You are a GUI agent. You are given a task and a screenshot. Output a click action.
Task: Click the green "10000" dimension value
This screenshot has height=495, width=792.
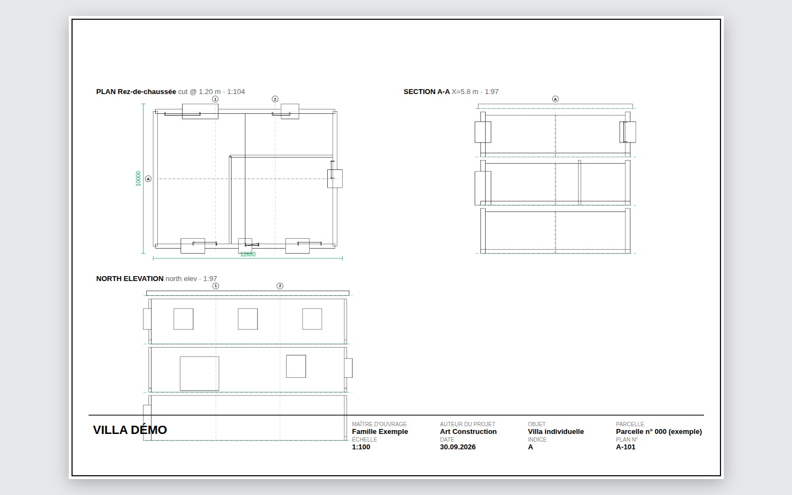pyautogui.click(x=138, y=179)
